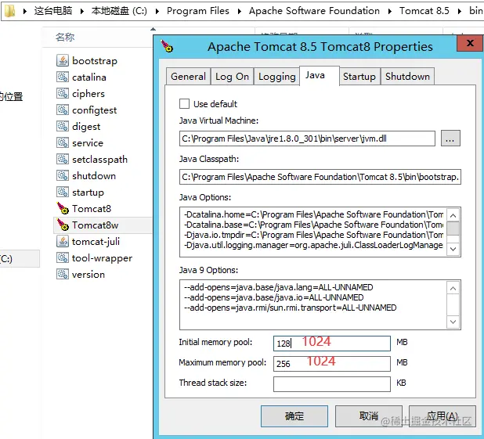Open the Logging tab
Viewport: 484px width, 439px height.
tap(277, 76)
